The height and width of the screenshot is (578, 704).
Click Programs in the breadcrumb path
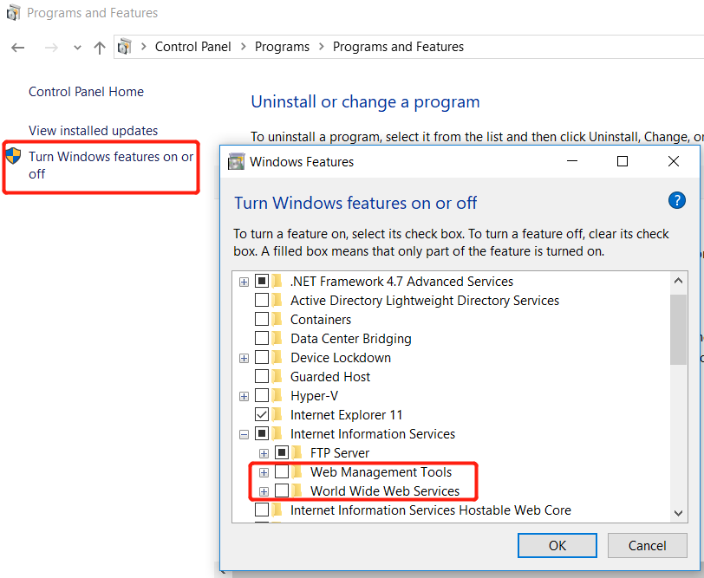(282, 47)
